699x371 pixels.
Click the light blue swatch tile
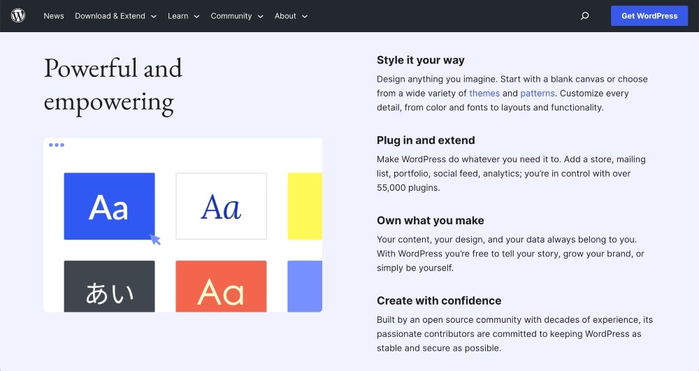coord(305,286)
